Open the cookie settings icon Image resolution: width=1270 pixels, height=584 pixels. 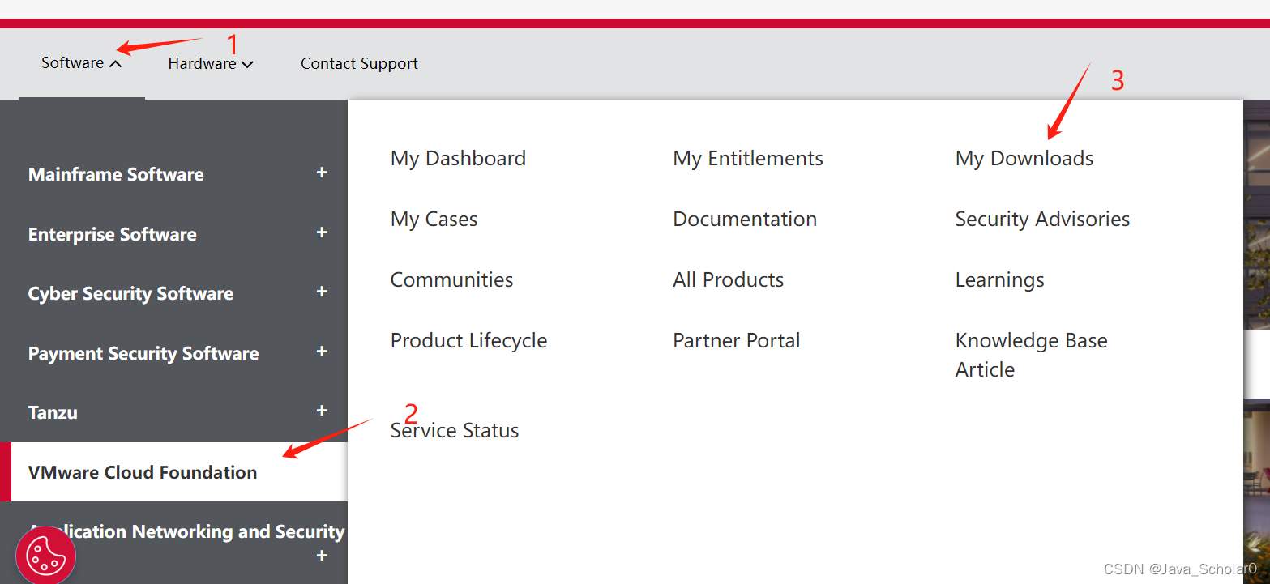pos(45,555)
